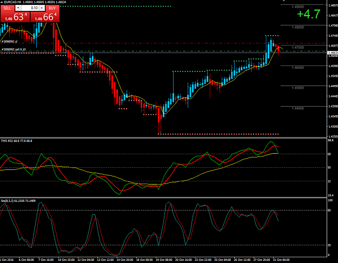Click the 1.45000 level label
The height and width of the screenshot is (263, 338).
tap(298, 88)
